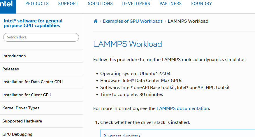The image size is (255, 137).
Task: Click the Intel logo
Action: (7, 6)
